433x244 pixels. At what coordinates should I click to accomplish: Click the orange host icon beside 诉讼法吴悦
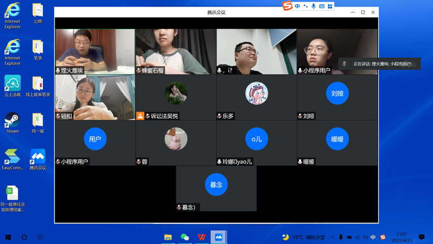coord(140,116)
